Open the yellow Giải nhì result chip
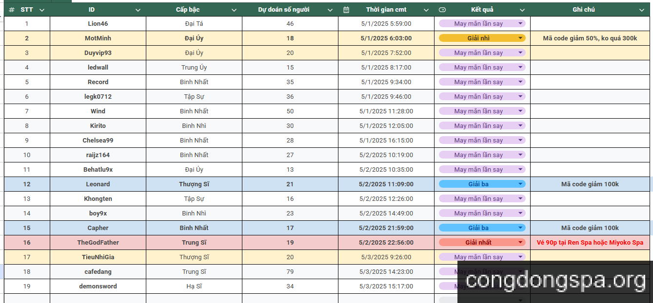Screen dimensions: 653x303 [x=482, y=38]
